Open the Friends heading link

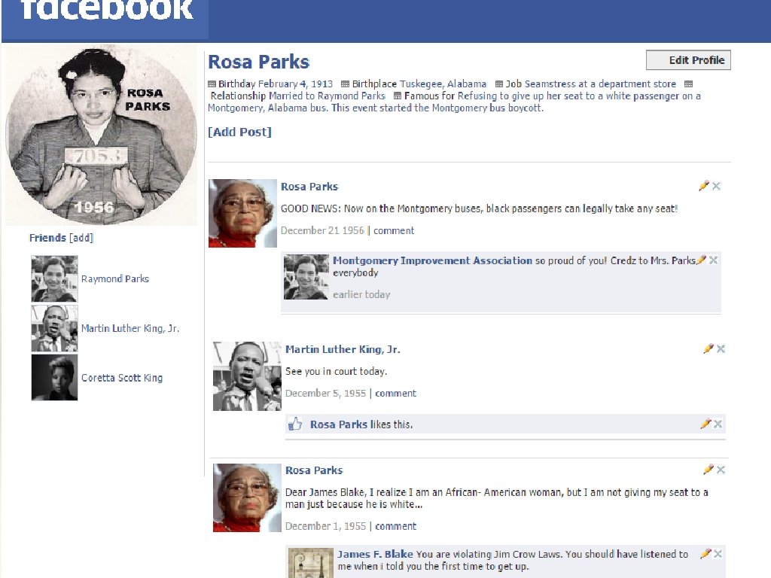(x=47, y=238)
